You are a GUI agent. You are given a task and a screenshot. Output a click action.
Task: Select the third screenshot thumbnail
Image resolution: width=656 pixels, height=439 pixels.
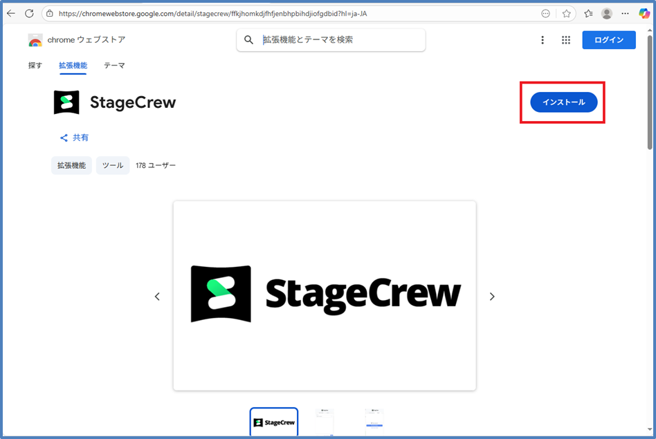click(x=374, y=422)
